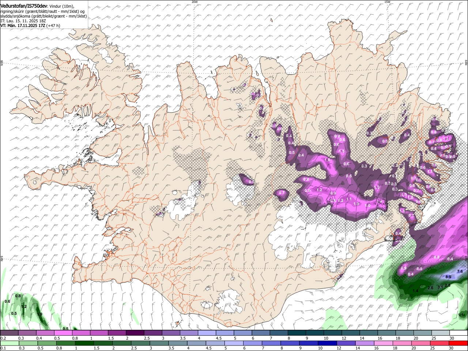The width and height of the screenshot is (468, 351).
Task: Click the 30 label on the snow scale
Action: pos(452,338)
